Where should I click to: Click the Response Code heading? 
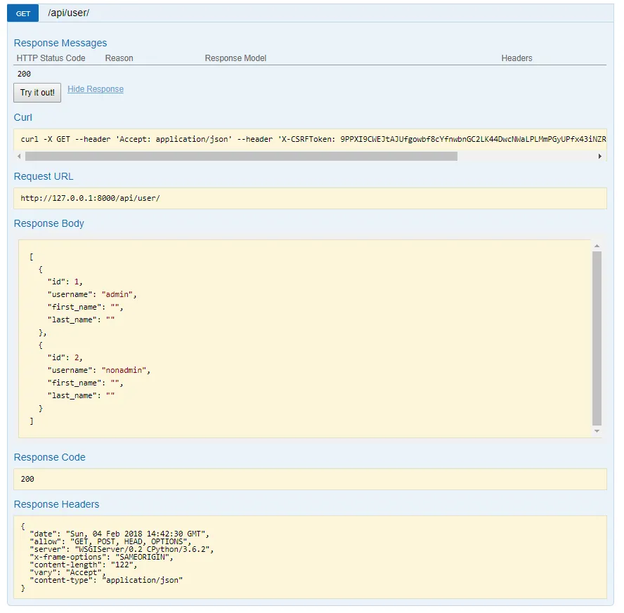click(x=50, y=457)
